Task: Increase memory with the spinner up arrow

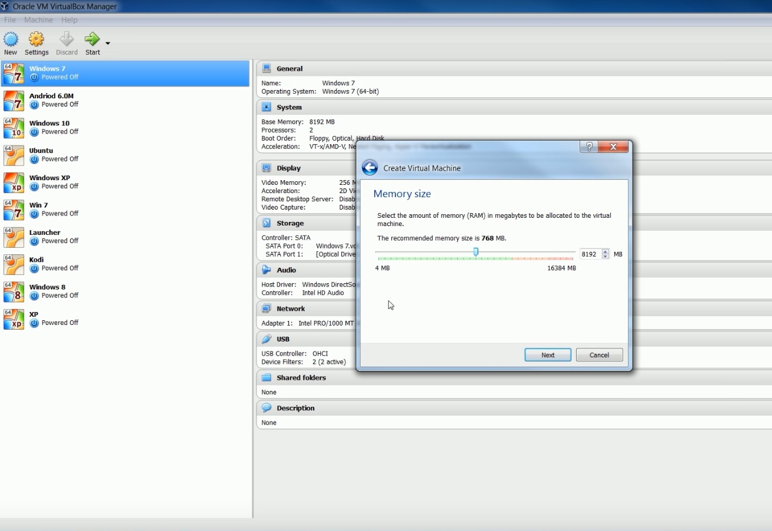Action: [605, 252]
